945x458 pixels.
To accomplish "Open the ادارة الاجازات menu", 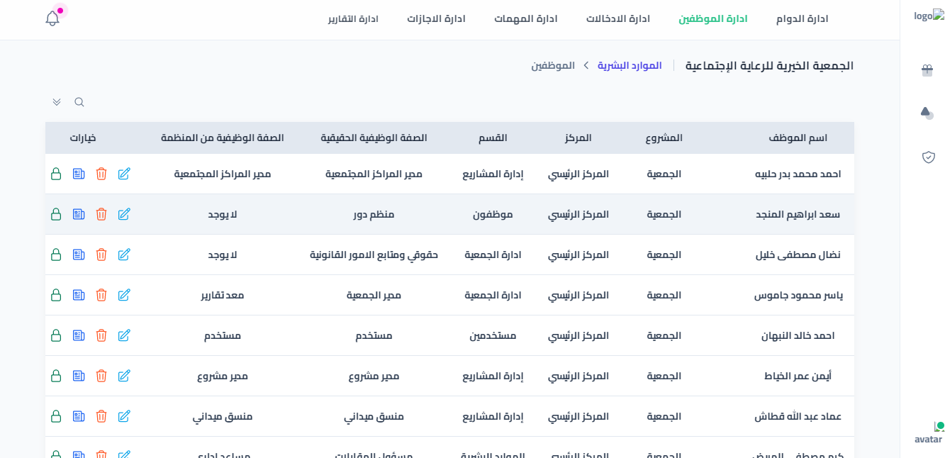I will coord(436,19).
